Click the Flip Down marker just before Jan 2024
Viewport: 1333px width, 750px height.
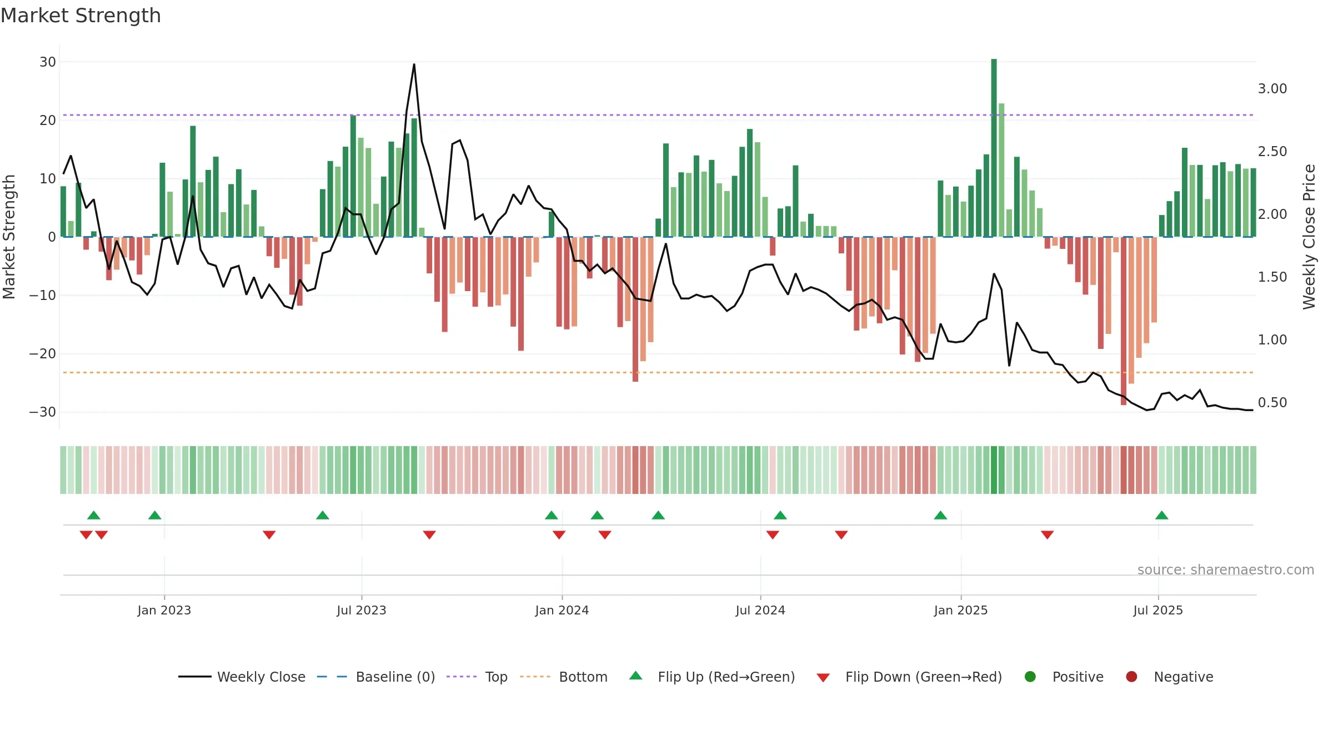pyautogui.click(x=559, y=534)
